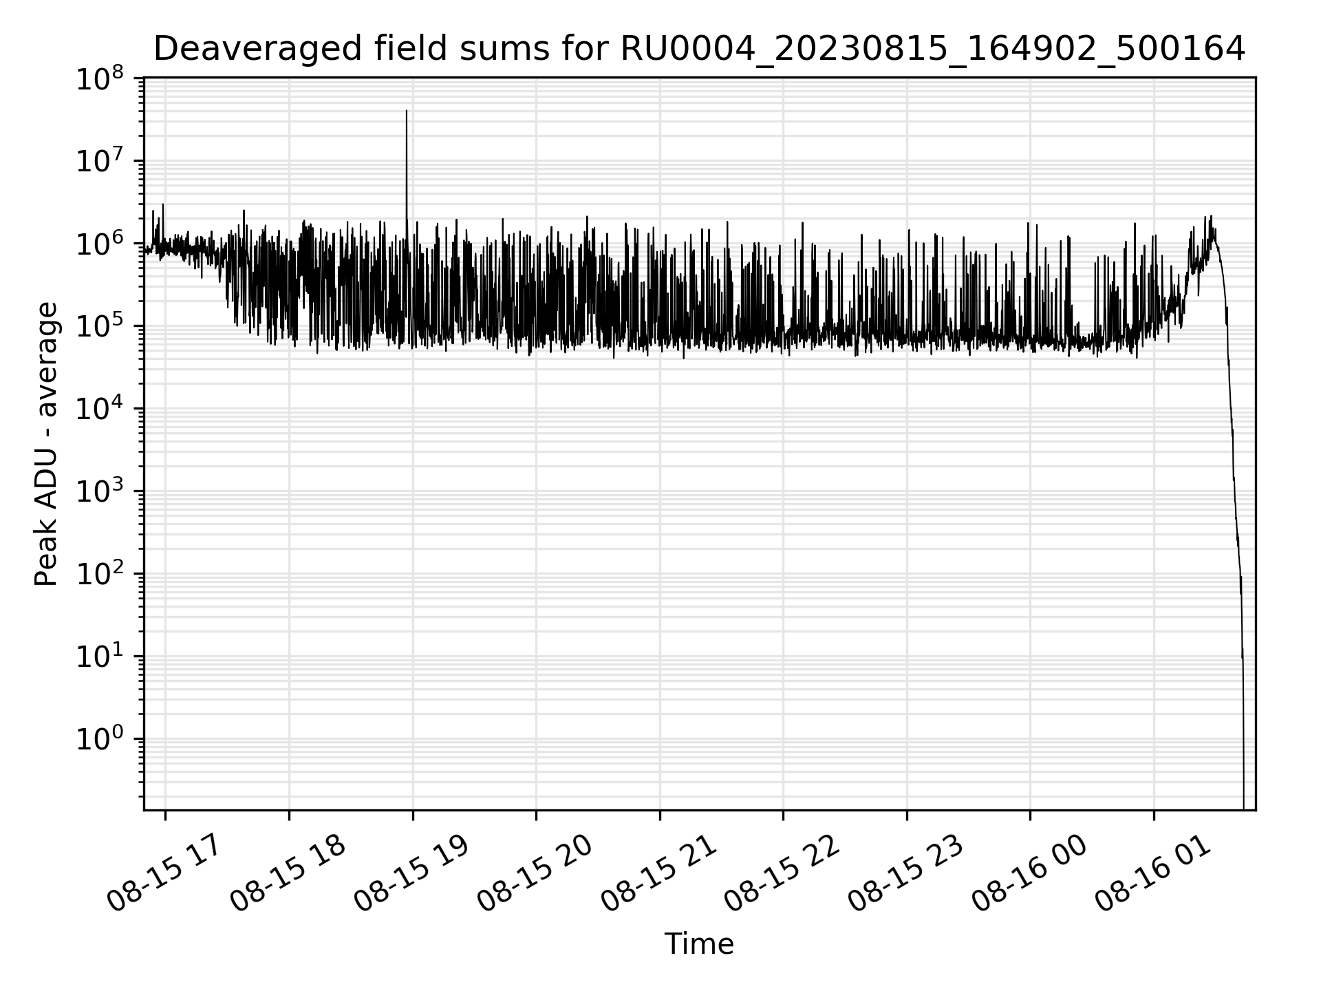Click x-axis tick label '08-15 22'
The image size is (1321, 991).
[x=783, y=873]
